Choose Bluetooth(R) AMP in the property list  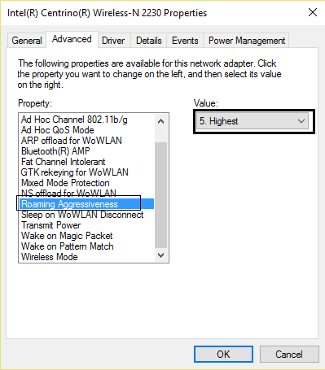[x=55, y=151]
